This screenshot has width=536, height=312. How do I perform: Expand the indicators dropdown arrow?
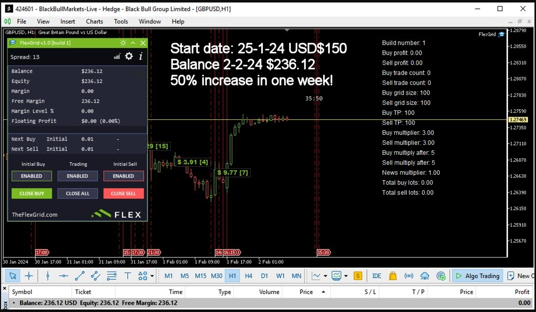pyautogui.click(x=346, y=276)
